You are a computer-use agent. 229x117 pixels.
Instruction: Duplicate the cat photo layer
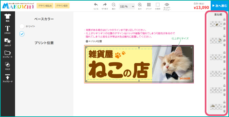(x=224, y=41)
